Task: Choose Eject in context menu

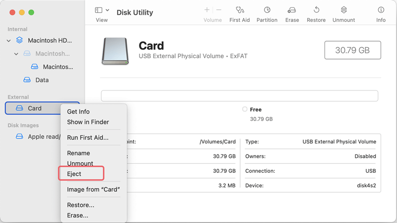Action: [x=74, y=174]
